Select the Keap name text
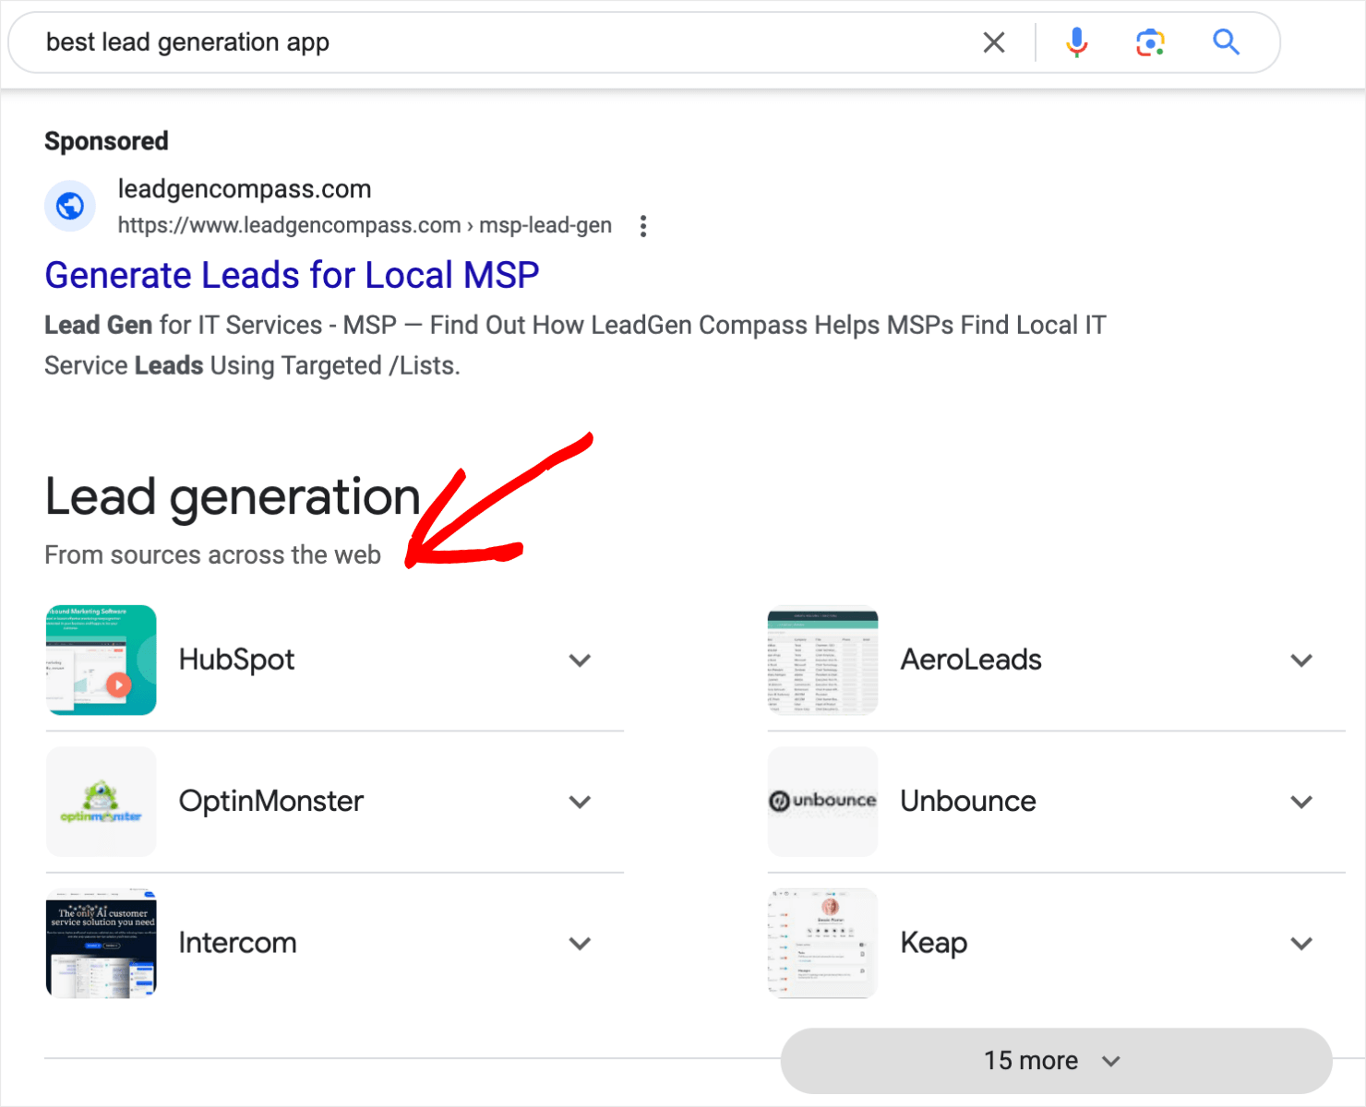Image resolution: width=1366 pixels, height=1107 pixels. [x=934, y=944]
